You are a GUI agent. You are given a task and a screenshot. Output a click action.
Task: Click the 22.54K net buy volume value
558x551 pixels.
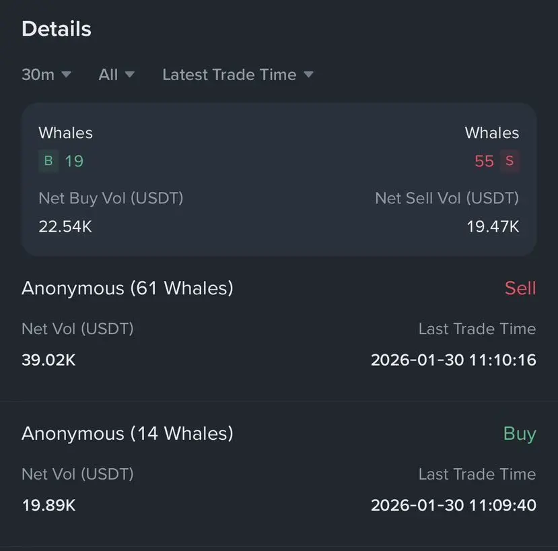pos(65,226)
